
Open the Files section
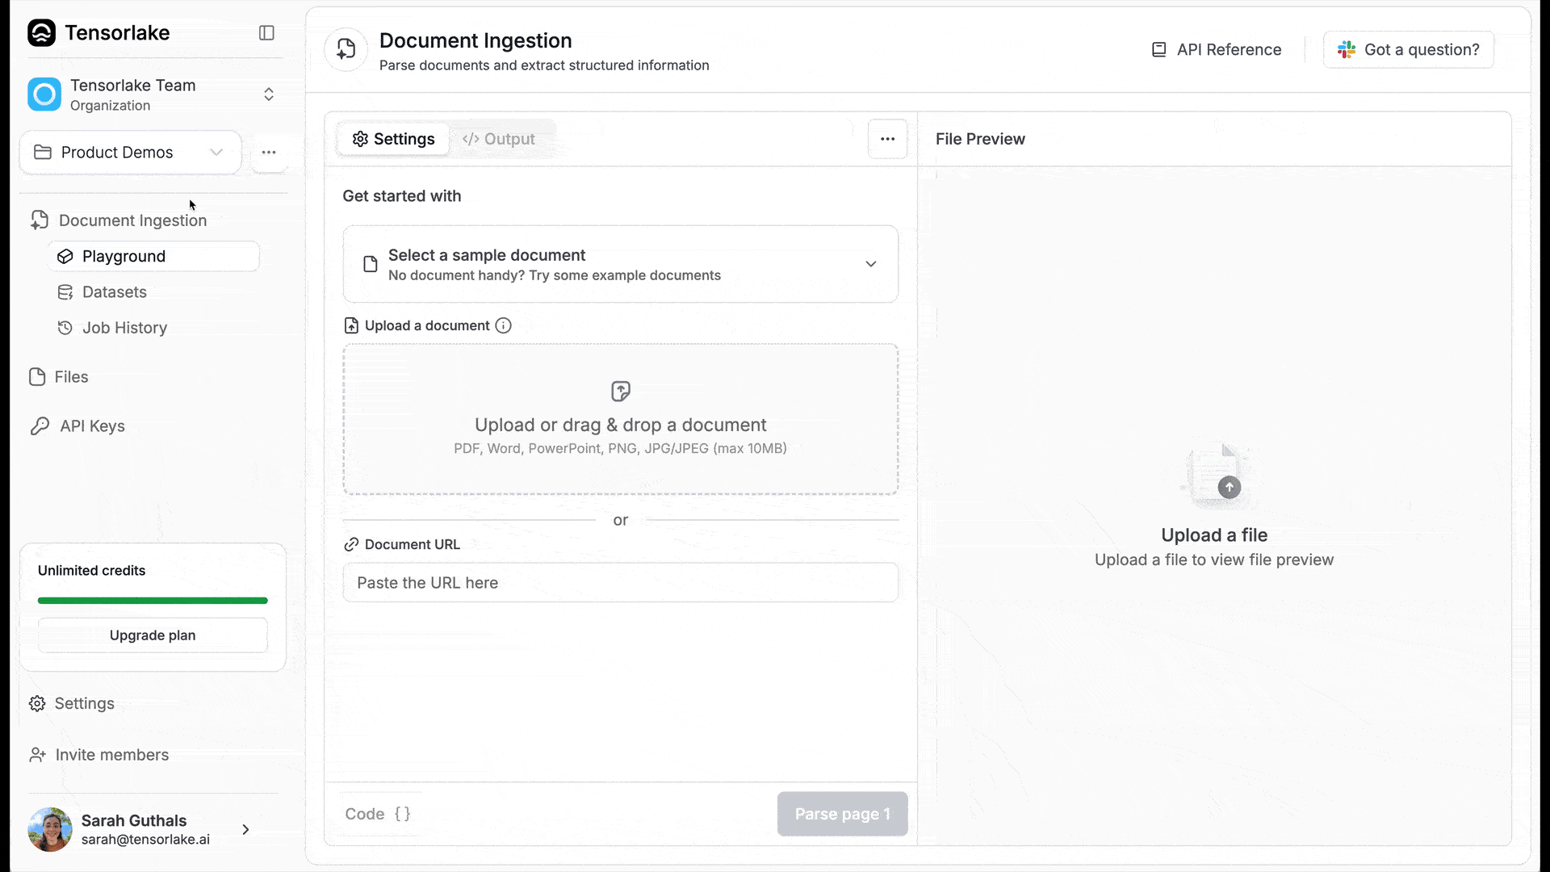click(71, 377)
